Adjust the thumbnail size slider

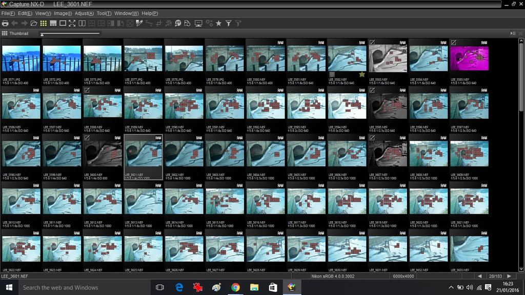click(x=42, y=34)
